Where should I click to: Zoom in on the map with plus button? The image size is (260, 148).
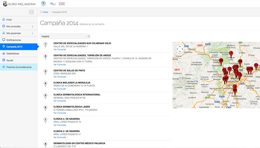(x=180, y=58)
